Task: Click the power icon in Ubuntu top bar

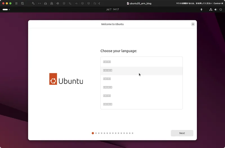Action: tap(220, 10)
